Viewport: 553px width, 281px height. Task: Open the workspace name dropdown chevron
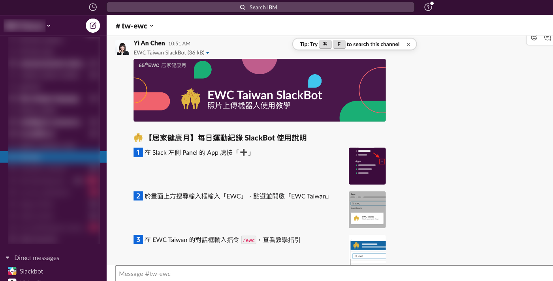coord(49,26)
